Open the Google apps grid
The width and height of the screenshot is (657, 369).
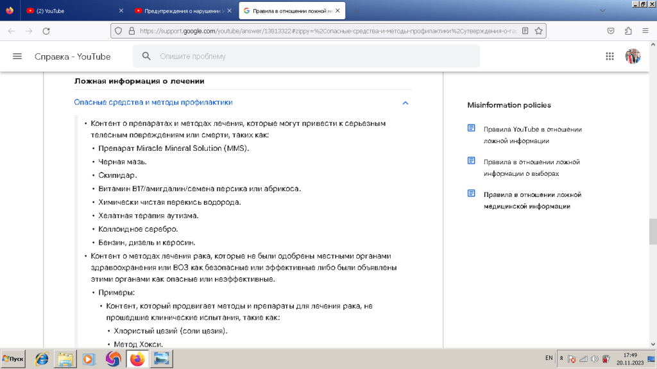pyautogui.click(x=610, y=56)
